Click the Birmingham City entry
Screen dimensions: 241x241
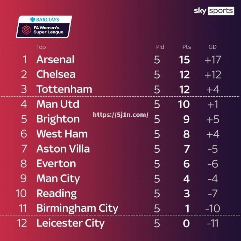[x=77, y=209]
